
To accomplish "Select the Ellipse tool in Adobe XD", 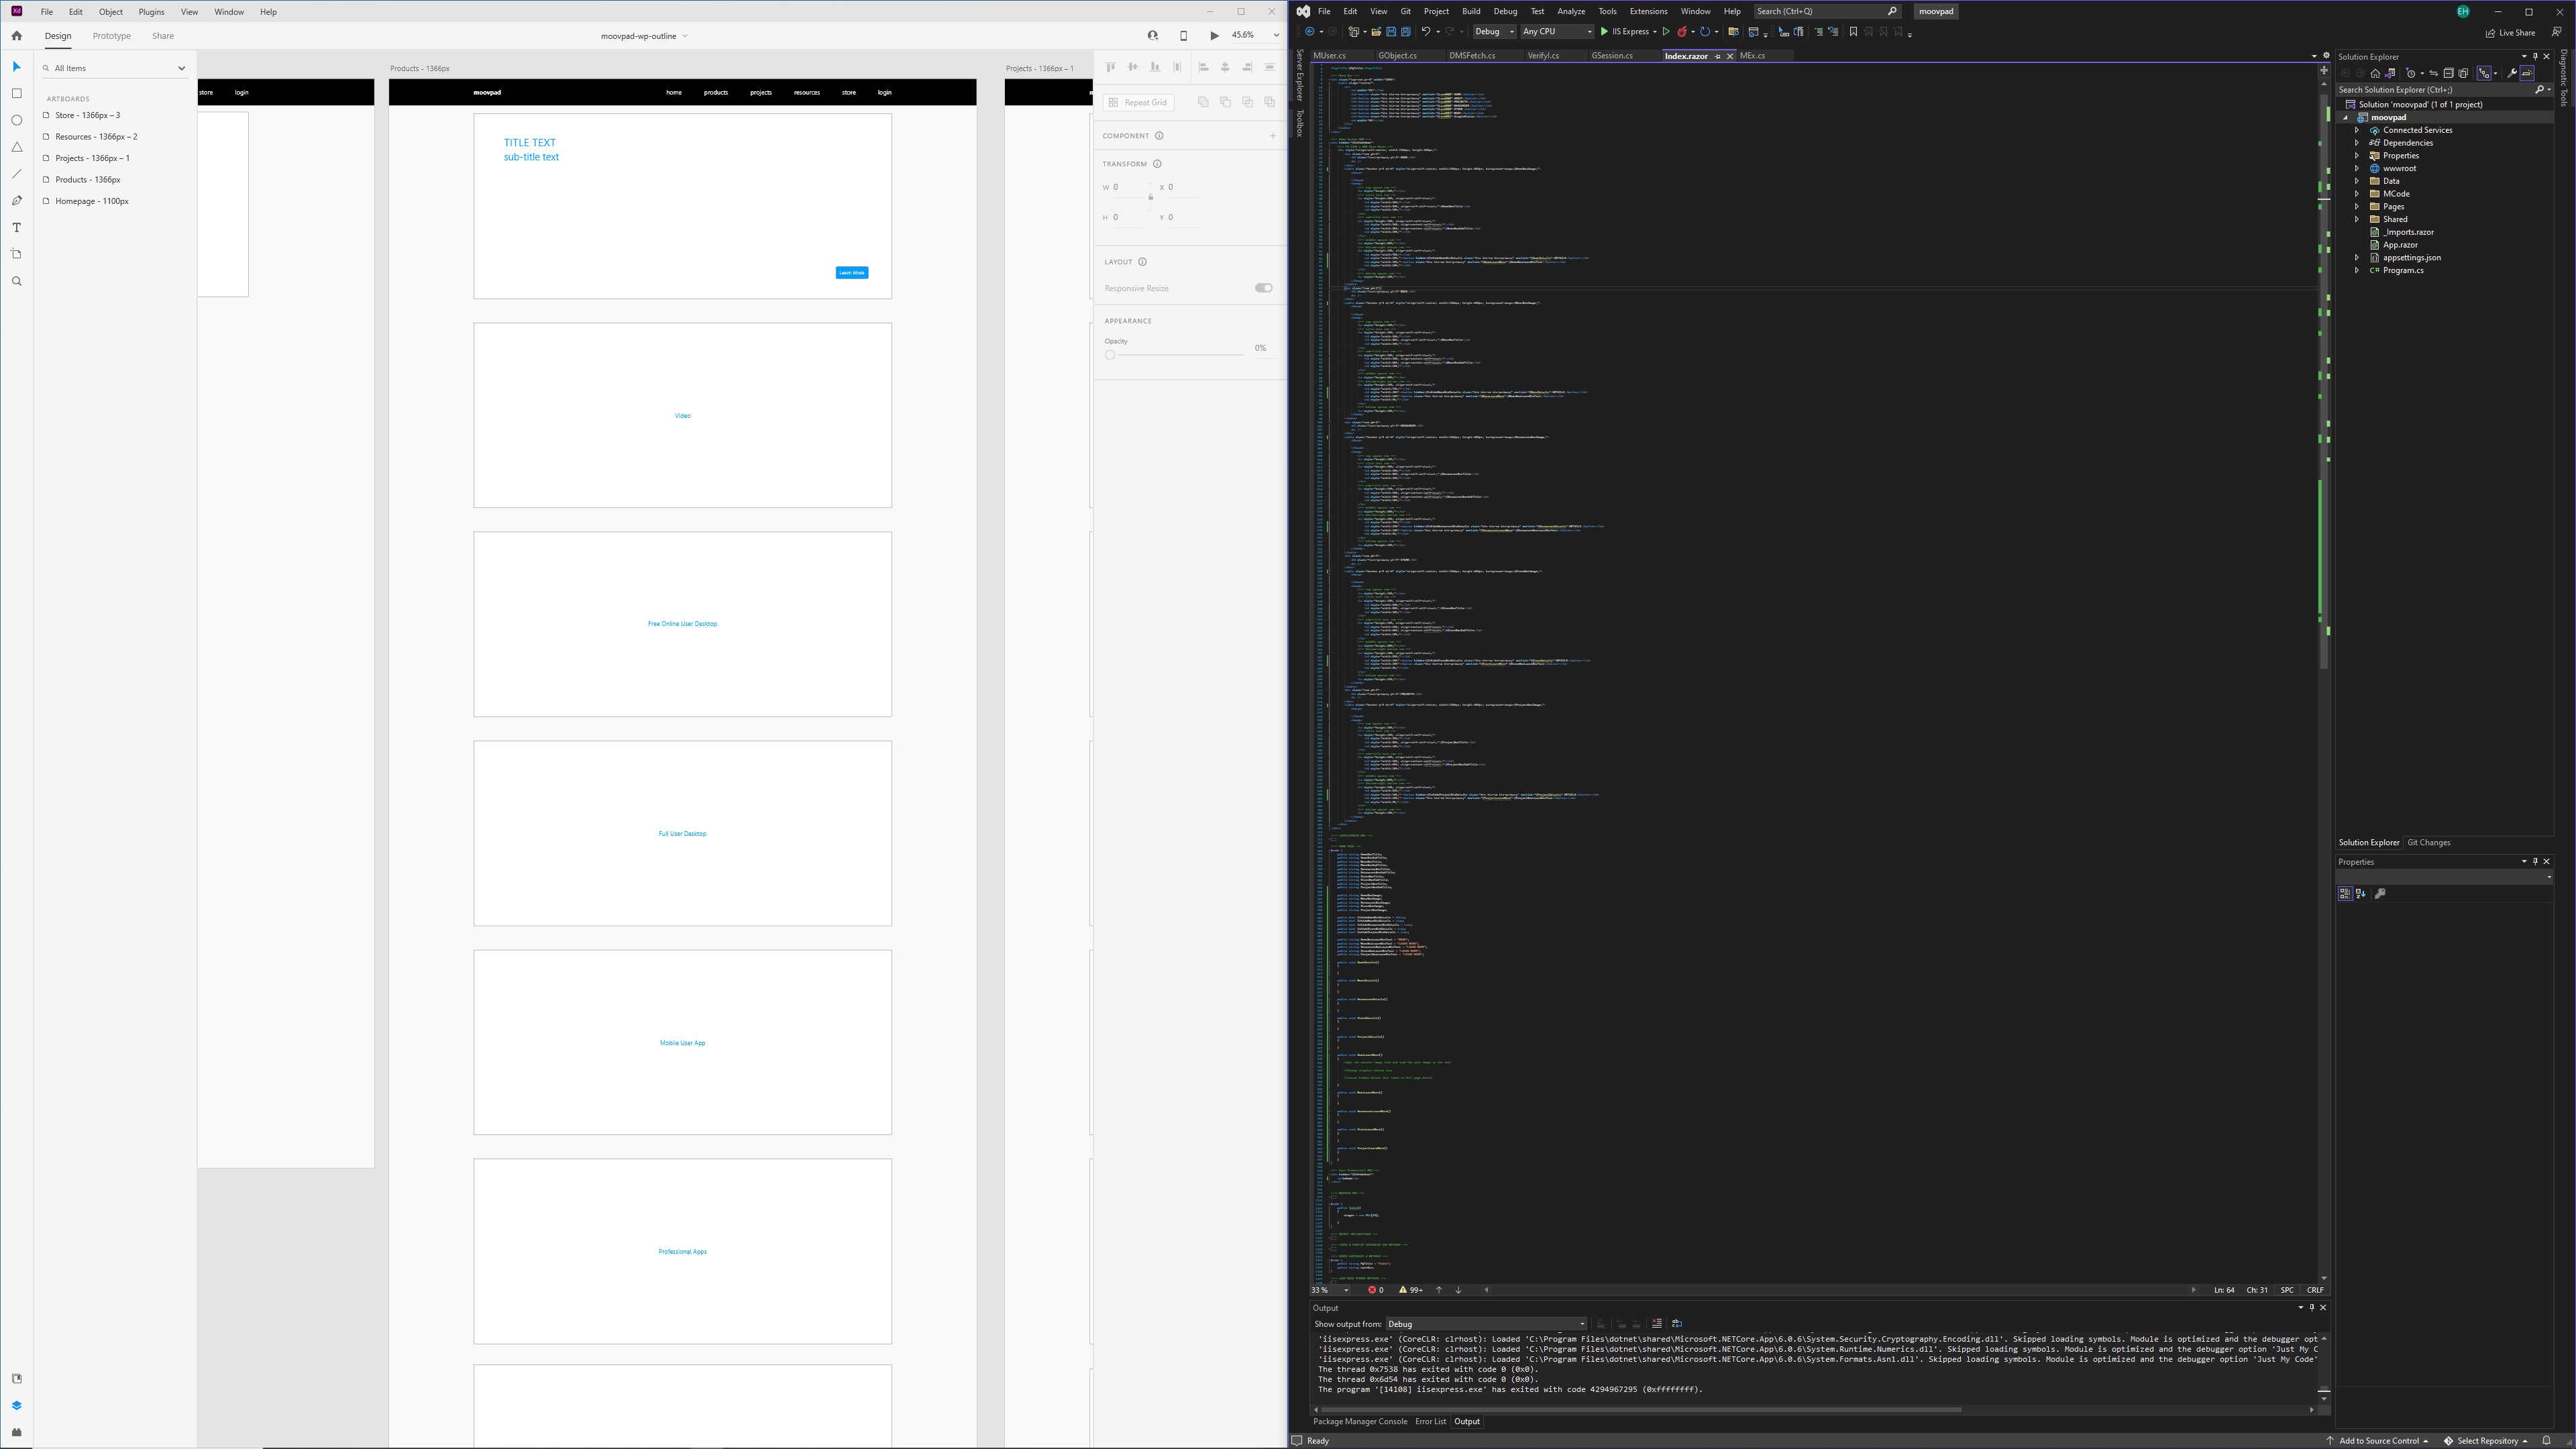I will coord(16,120).
